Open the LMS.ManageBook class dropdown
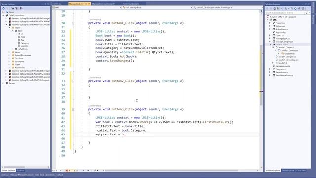 tap(191, 8)
